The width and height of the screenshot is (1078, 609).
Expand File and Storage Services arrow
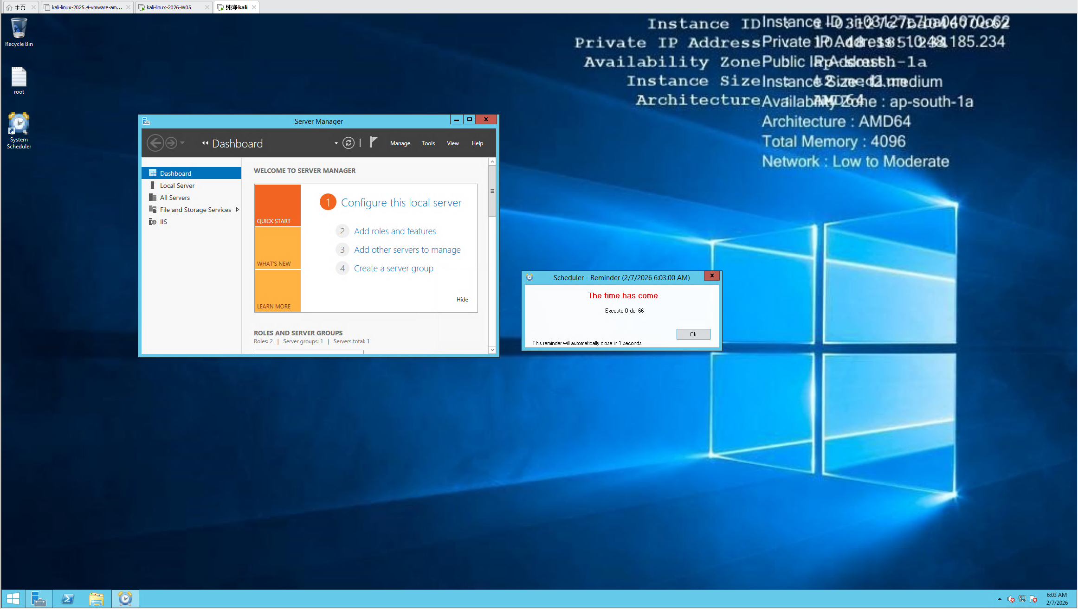coord(237,210)
